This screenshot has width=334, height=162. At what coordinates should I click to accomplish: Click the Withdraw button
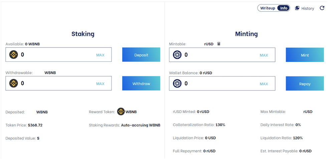(141, 84)
